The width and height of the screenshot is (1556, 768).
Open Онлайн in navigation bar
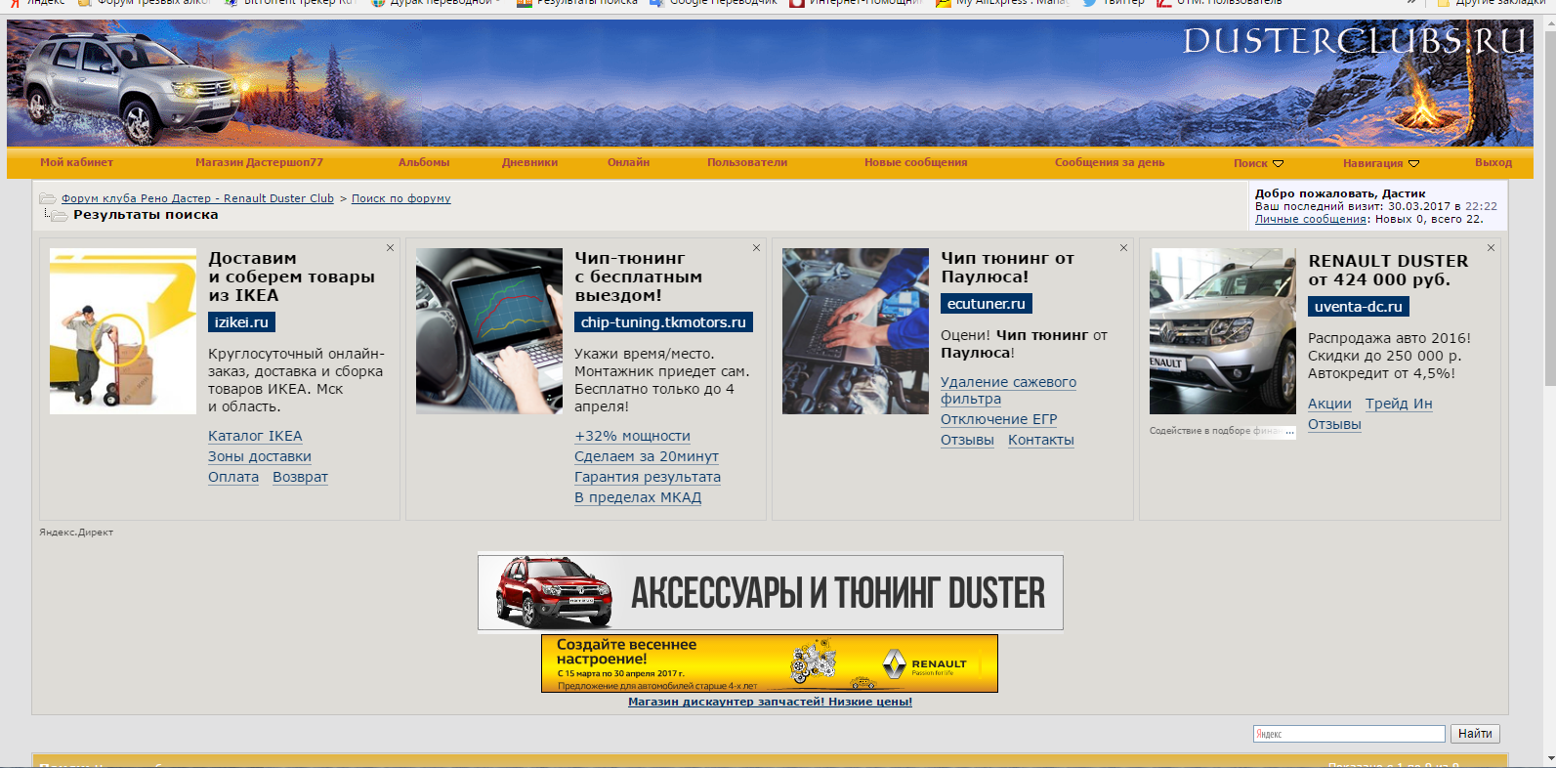[628, 162]
